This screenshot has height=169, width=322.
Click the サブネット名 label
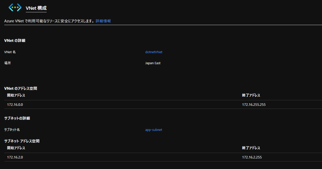[12, 130]
